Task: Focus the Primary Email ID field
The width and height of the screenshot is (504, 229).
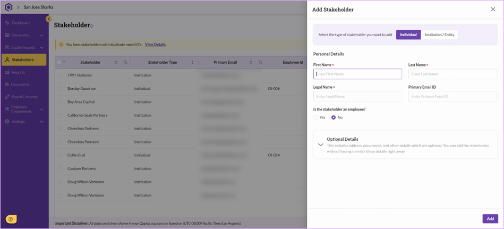Action: point(452,96)
